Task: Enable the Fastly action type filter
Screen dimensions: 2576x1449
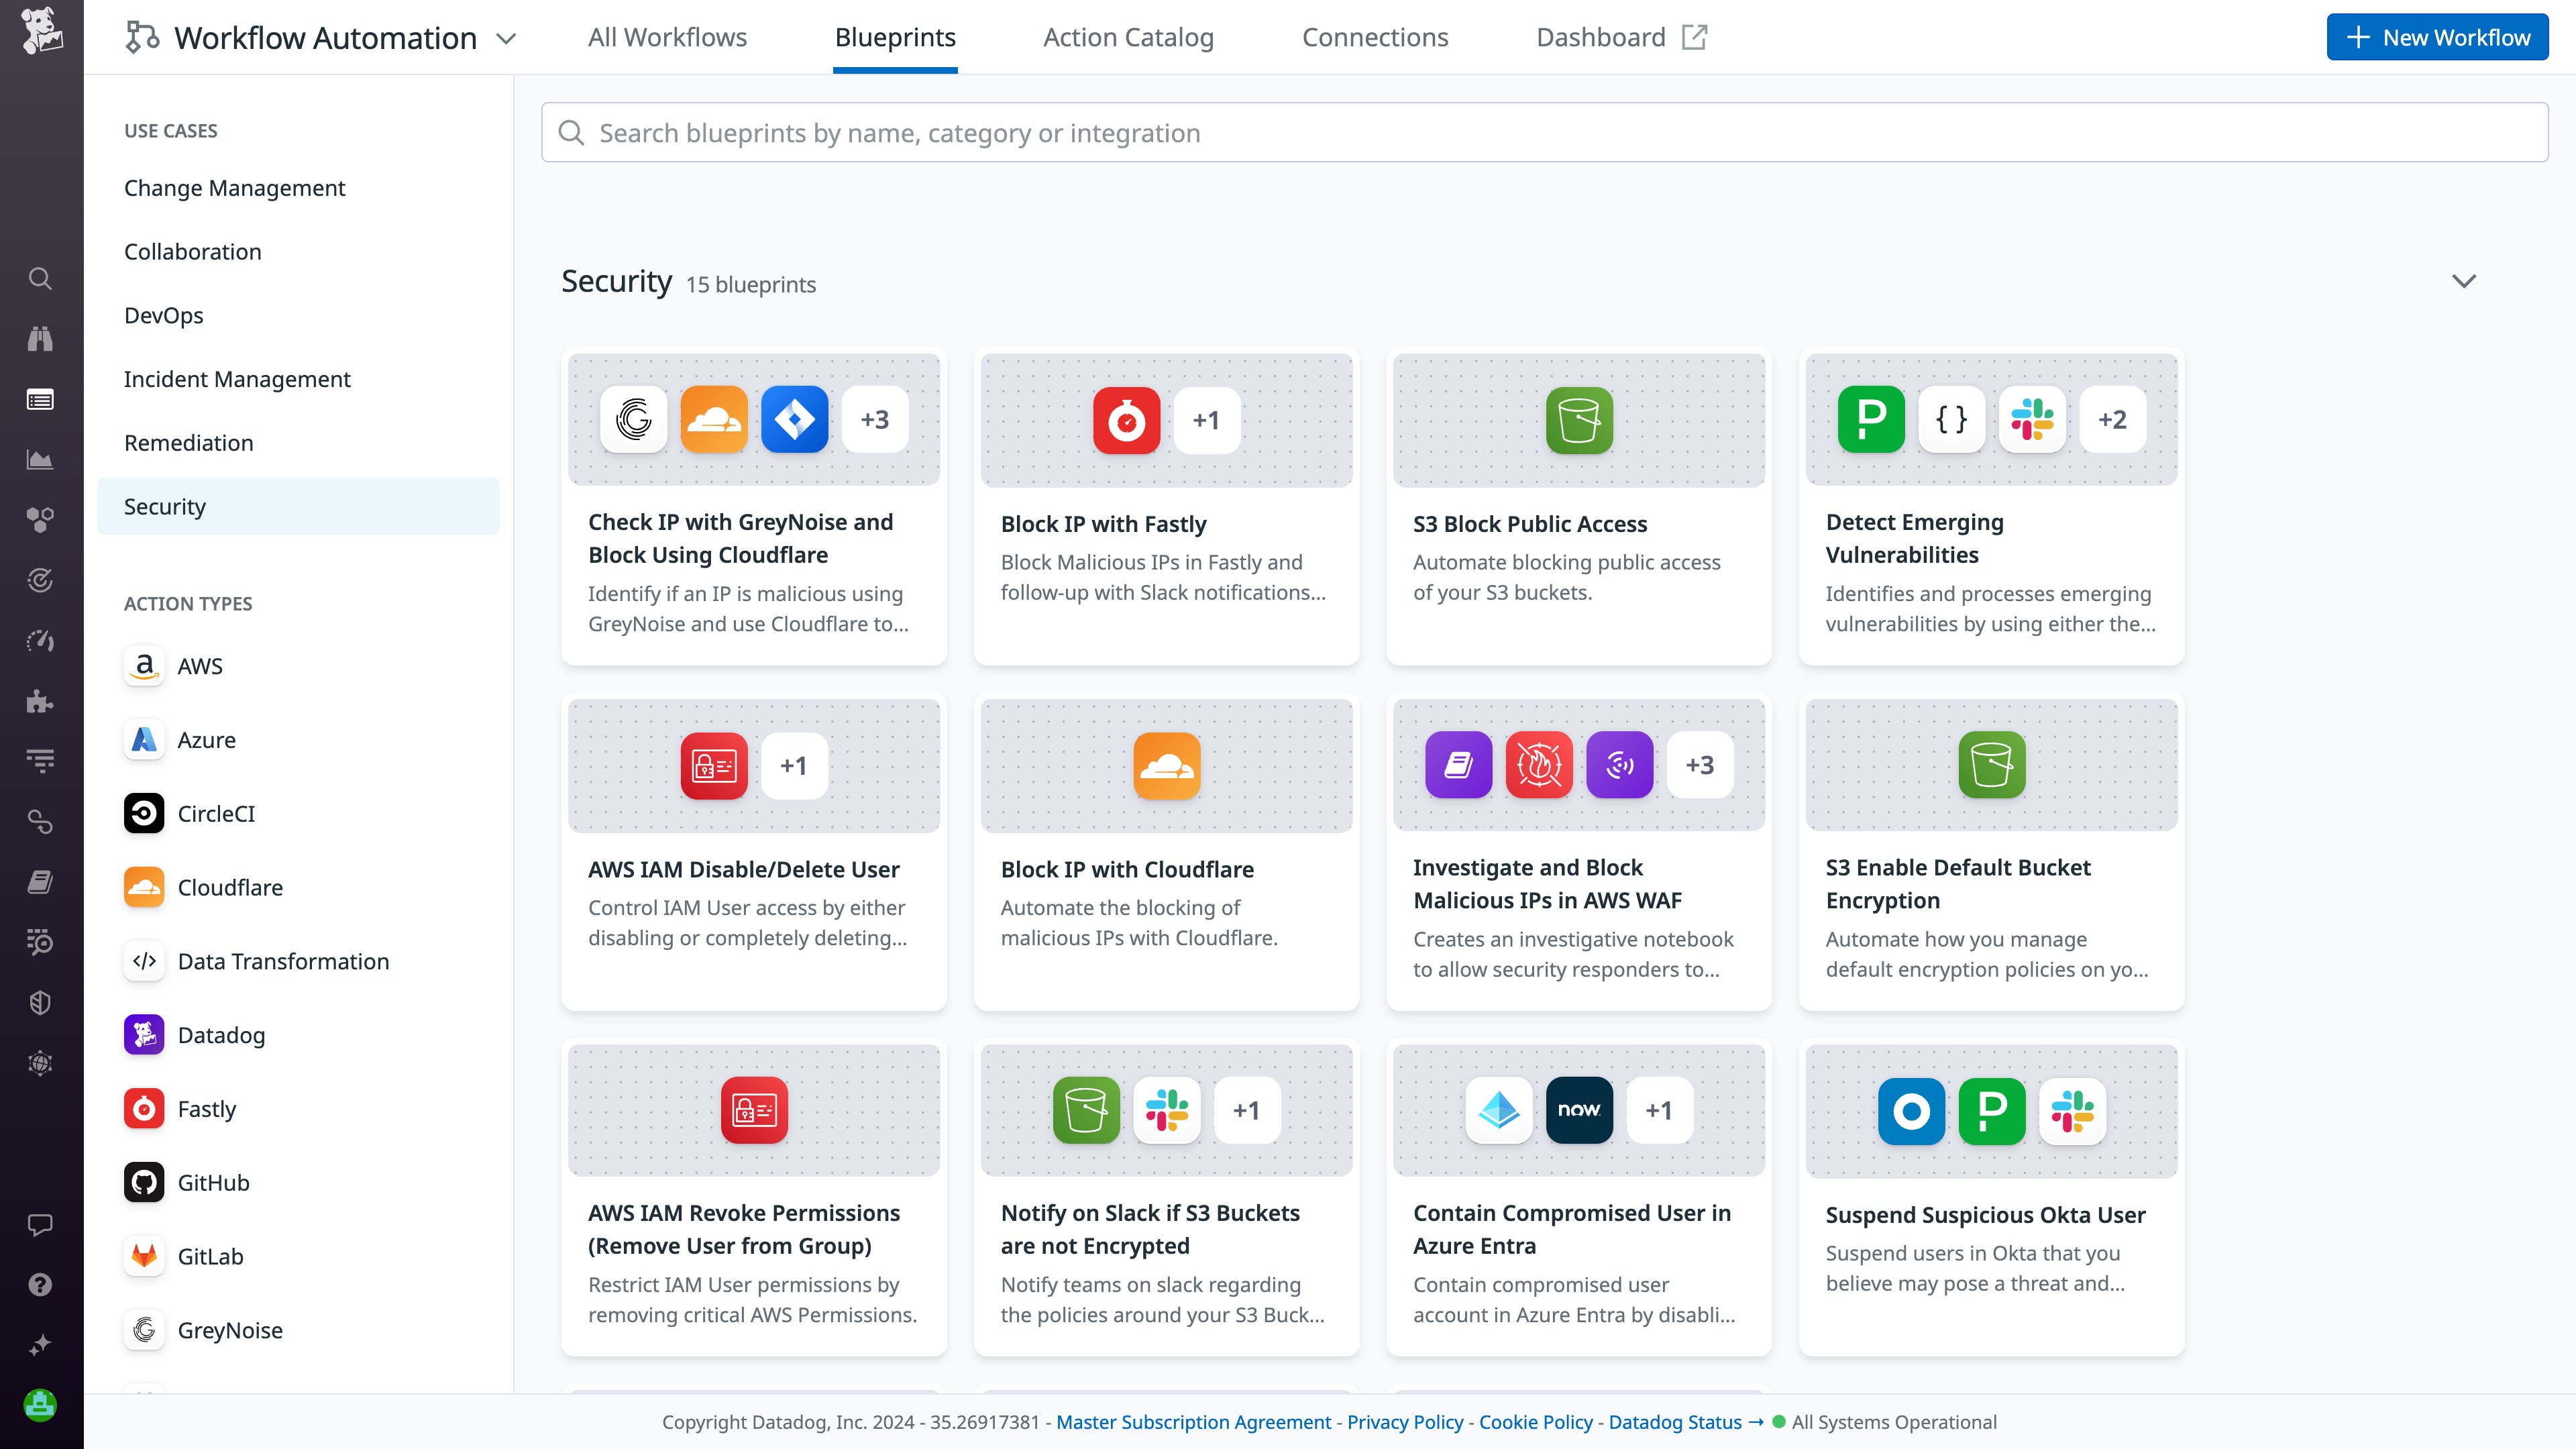Action: (x=206, y=1108)
